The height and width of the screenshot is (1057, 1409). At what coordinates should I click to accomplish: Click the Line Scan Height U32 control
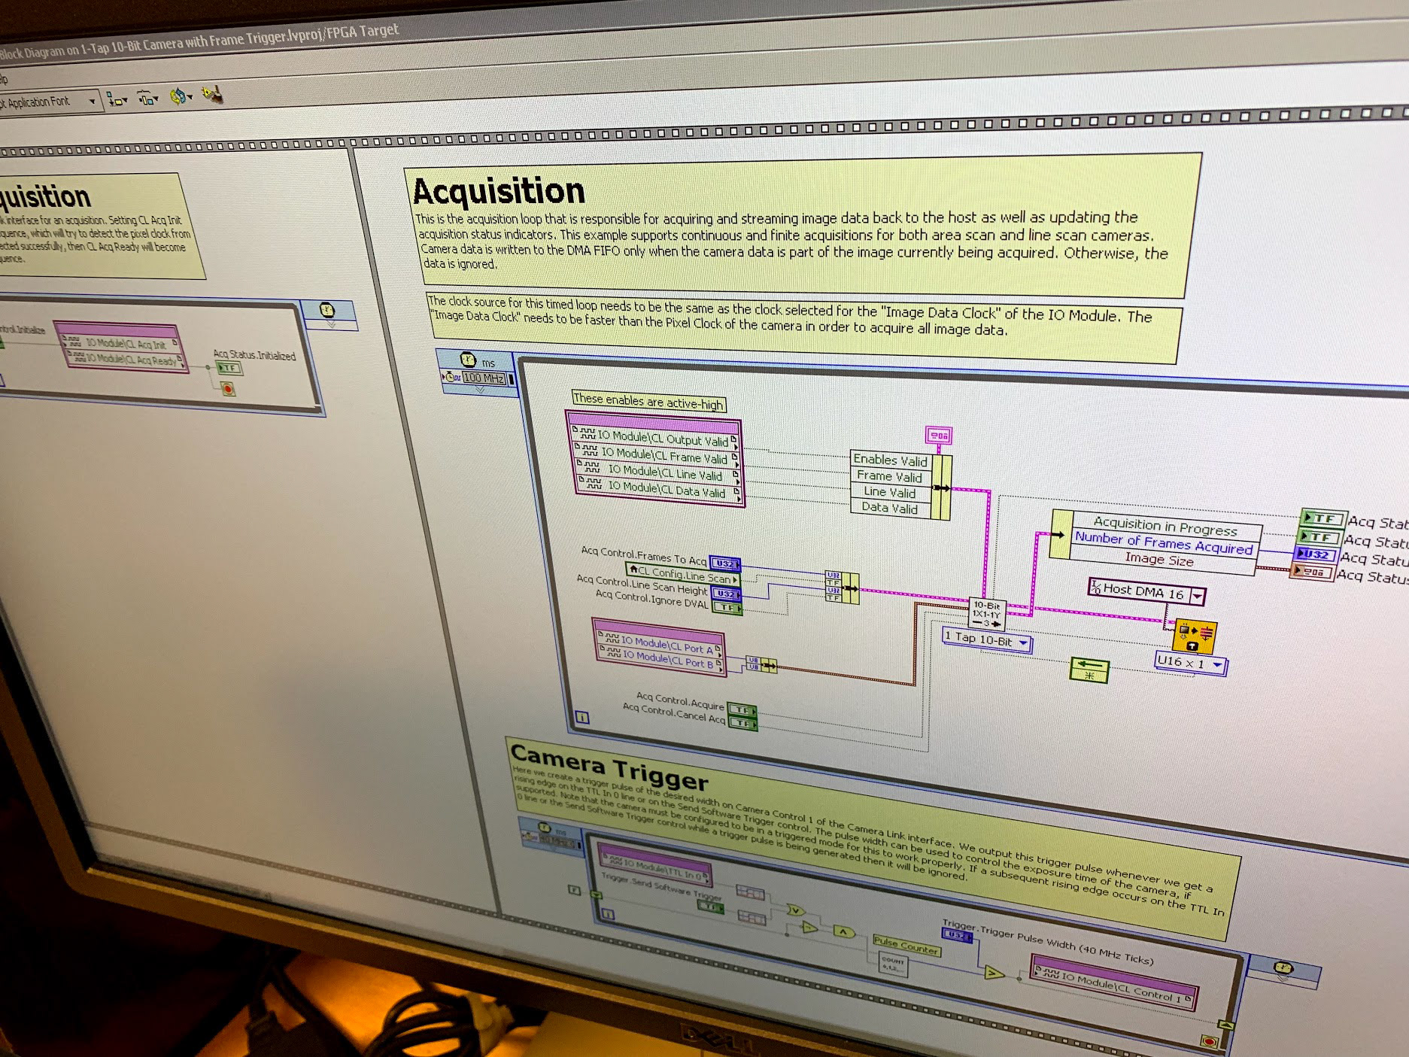coord(727,594)
